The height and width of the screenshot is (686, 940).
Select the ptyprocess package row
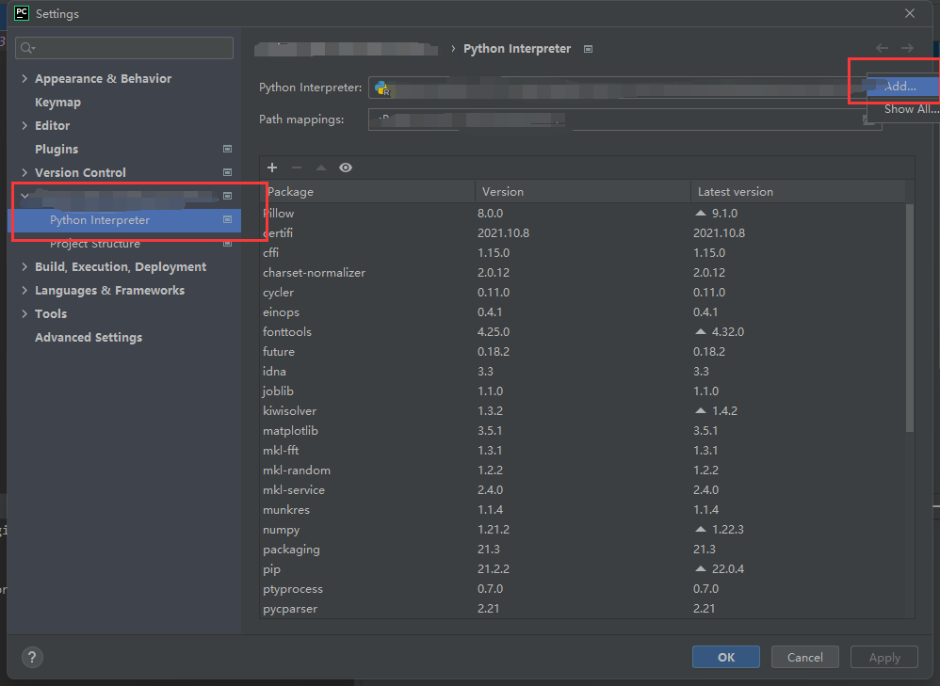583,589
